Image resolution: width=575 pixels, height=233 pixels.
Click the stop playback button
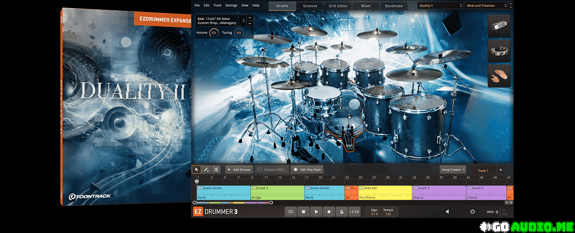[303, 212]
